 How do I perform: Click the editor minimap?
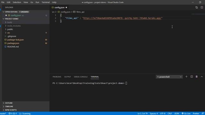pos(198,14)
